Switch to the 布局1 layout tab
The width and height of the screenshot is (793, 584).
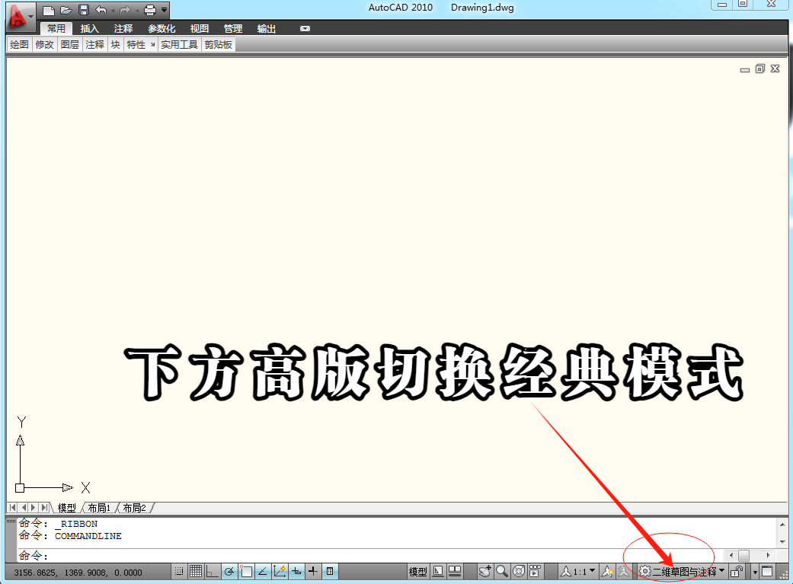(x=99, y=508)
